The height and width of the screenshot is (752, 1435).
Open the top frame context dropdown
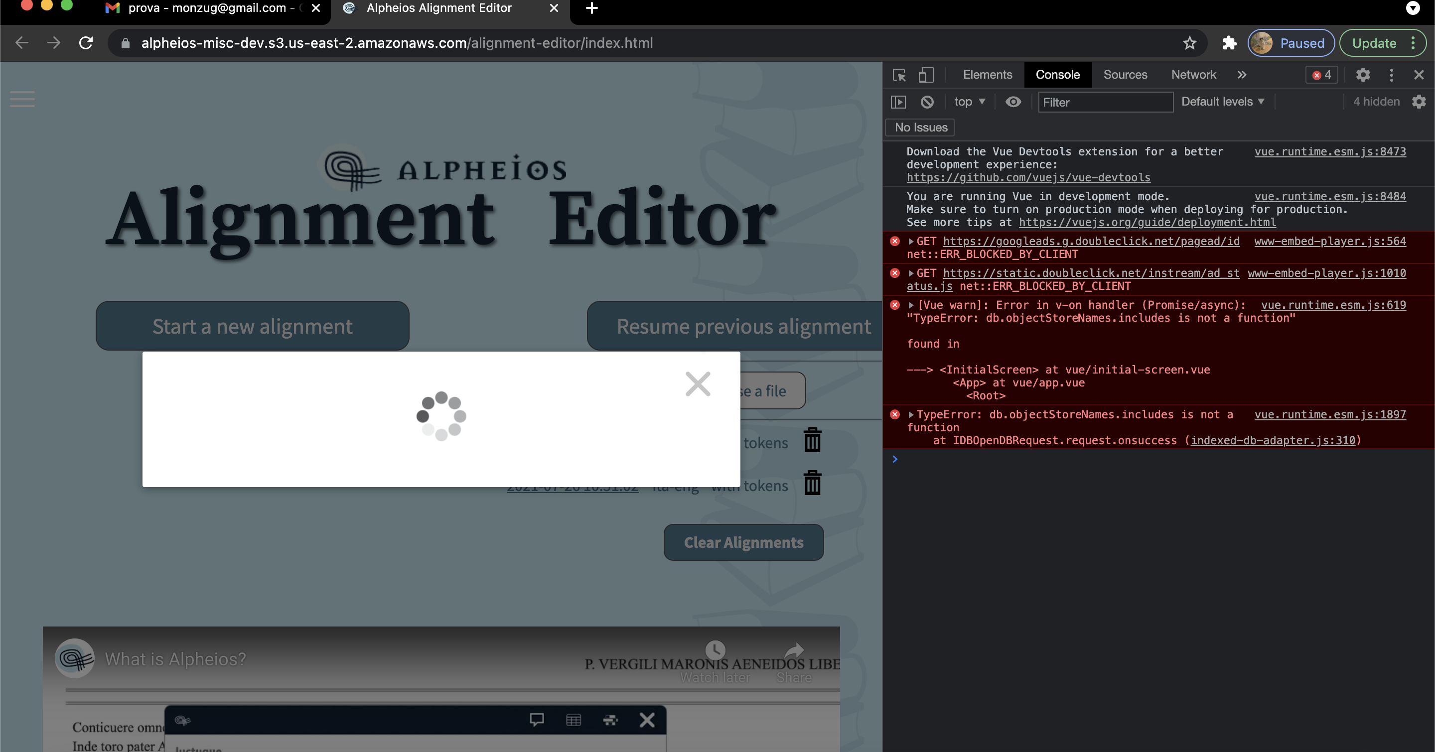click(969, 102)
